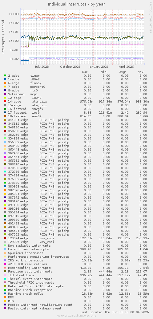Select the Function call interrupts legend label

coord(30,271)
